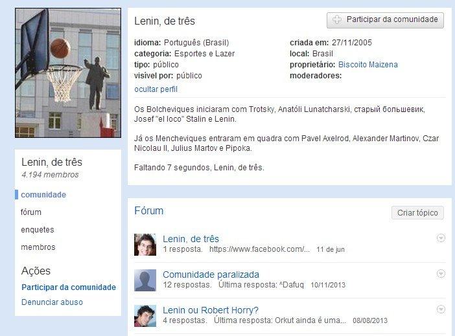The image size is (455, 336).
Task: Open the fórum section in sidebar
Action: [x=31, y=212]
